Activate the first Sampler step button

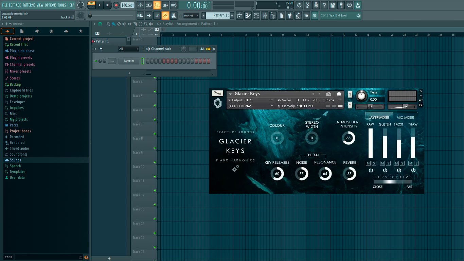pos(148,61)
